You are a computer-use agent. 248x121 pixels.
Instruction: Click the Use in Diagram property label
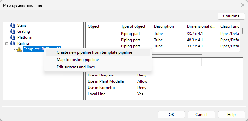pos(101,75)
